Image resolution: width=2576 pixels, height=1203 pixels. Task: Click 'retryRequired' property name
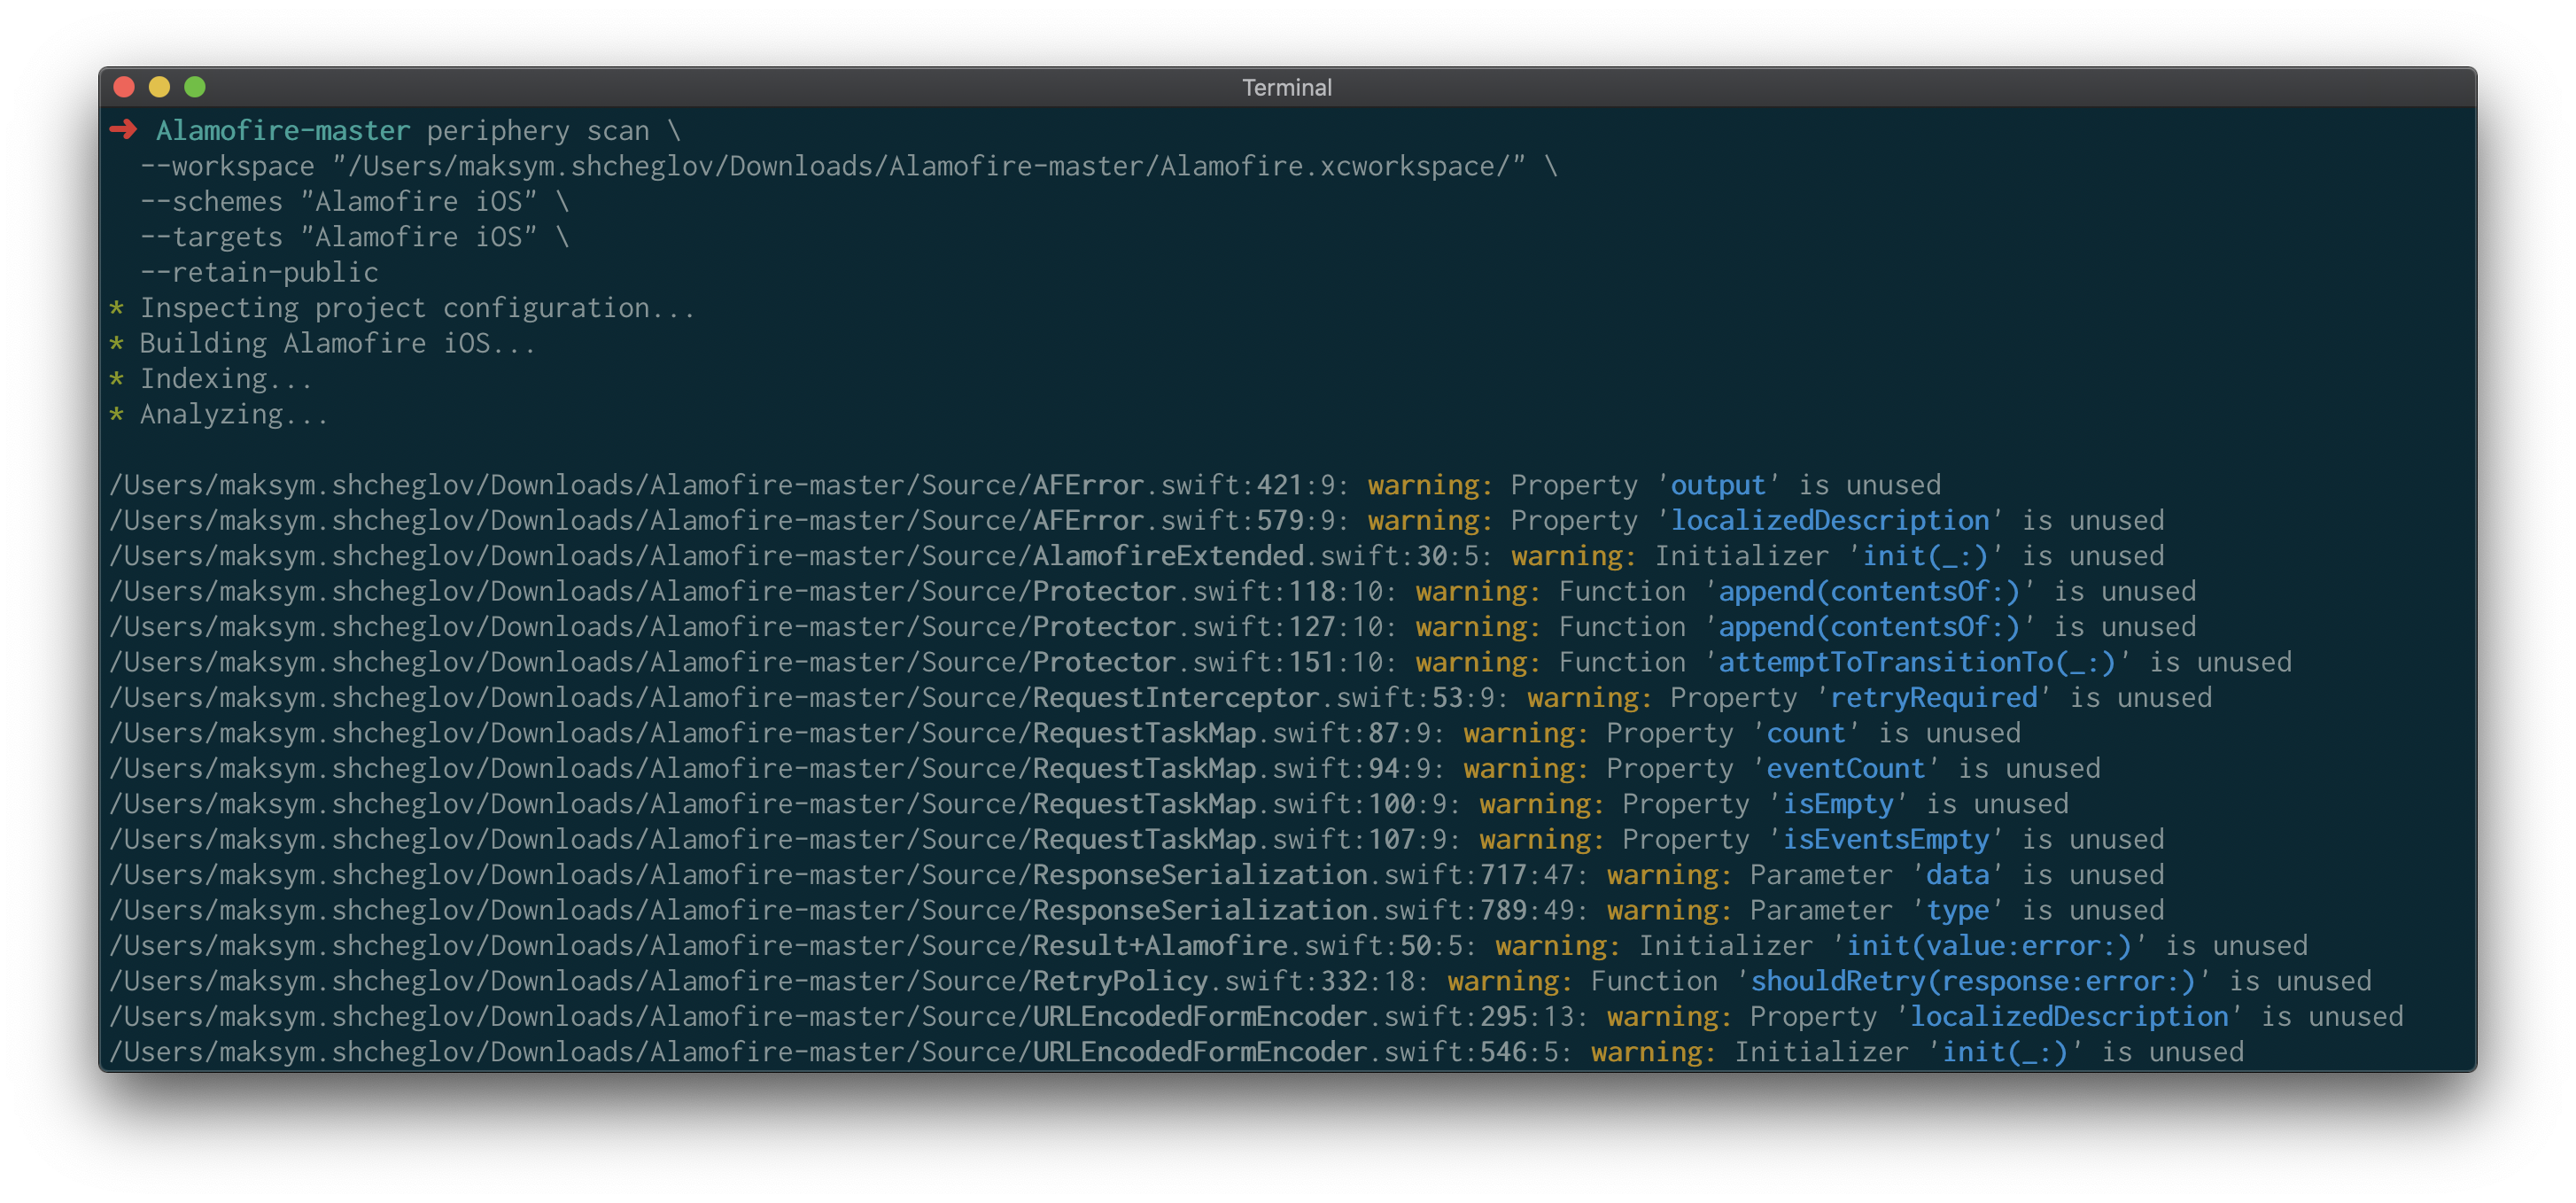[x=1933, y=698]
